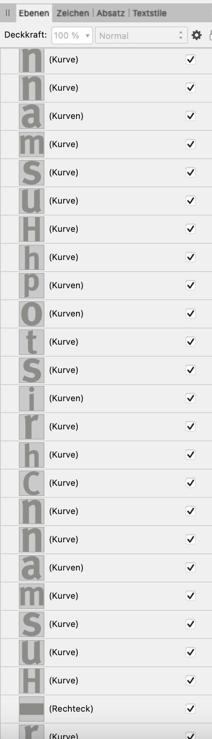The image size is (212, 739).
Task: Hide the Rechteck layer via its checkbox
Action: coord(191,709)
